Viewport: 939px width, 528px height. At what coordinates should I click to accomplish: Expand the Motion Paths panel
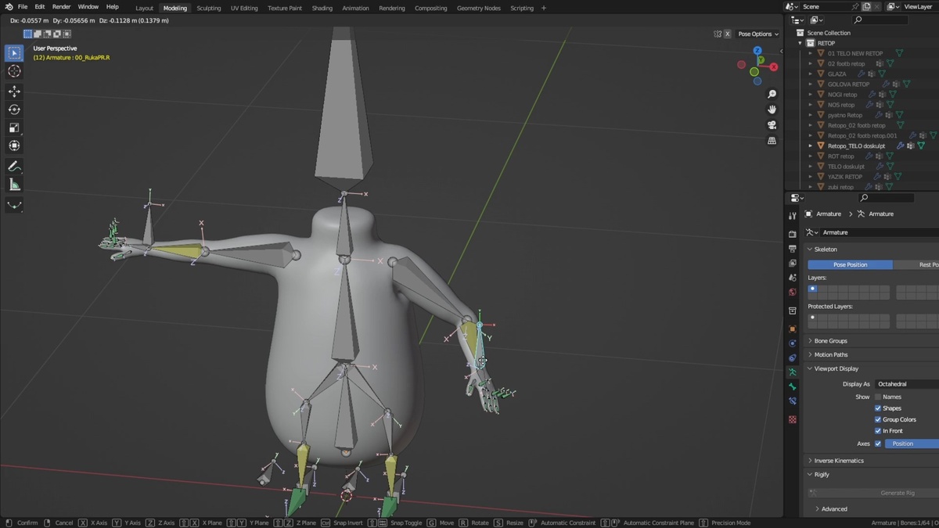830,354
